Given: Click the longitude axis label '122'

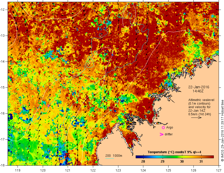Looking at the screenshot, I should 93,170.
